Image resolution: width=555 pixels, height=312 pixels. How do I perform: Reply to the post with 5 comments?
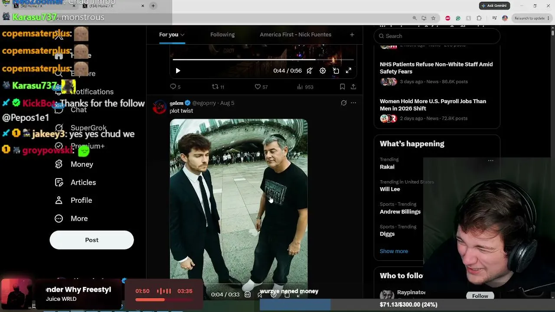(175, 87)
